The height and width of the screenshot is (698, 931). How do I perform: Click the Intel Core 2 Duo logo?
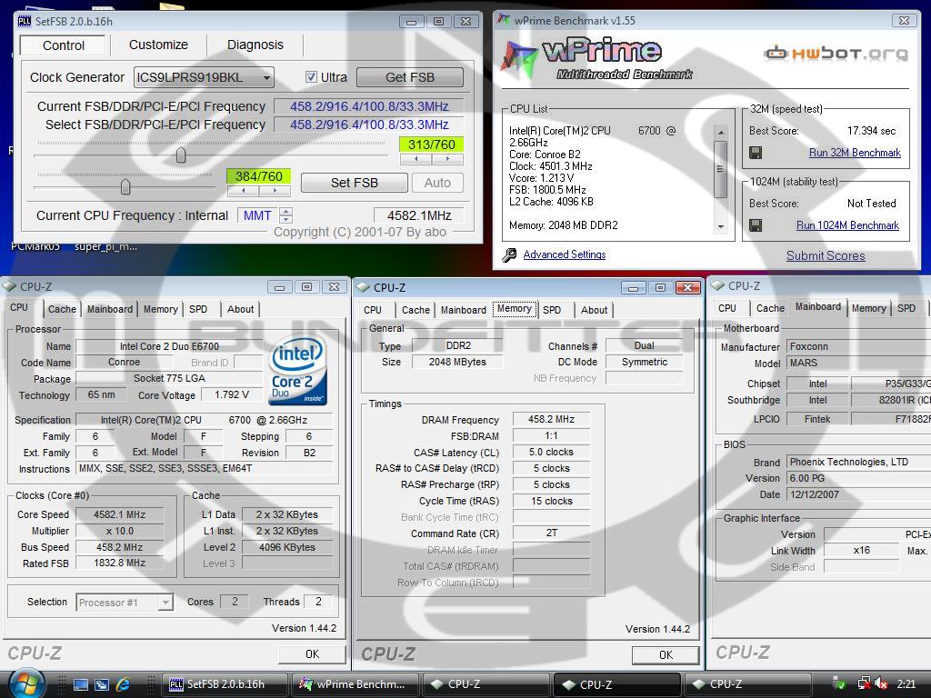297,370
